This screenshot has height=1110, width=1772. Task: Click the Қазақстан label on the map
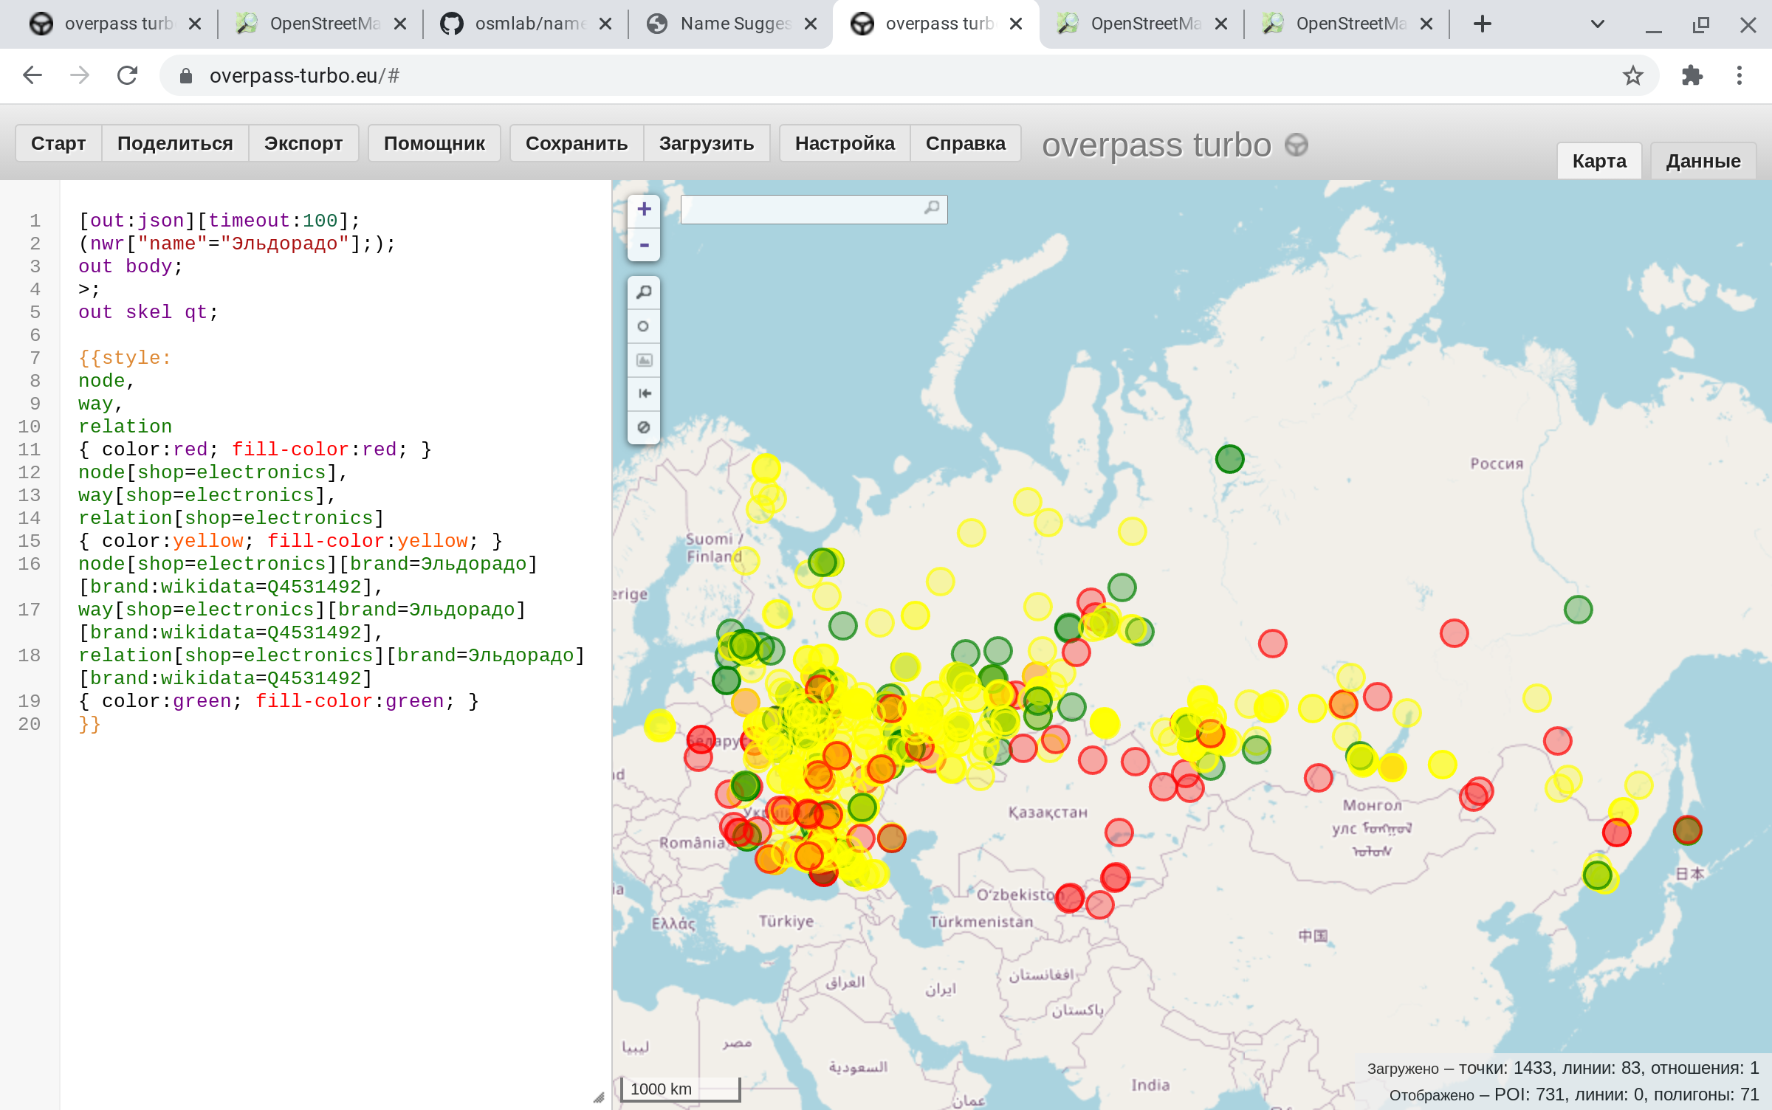[1048, 812]
